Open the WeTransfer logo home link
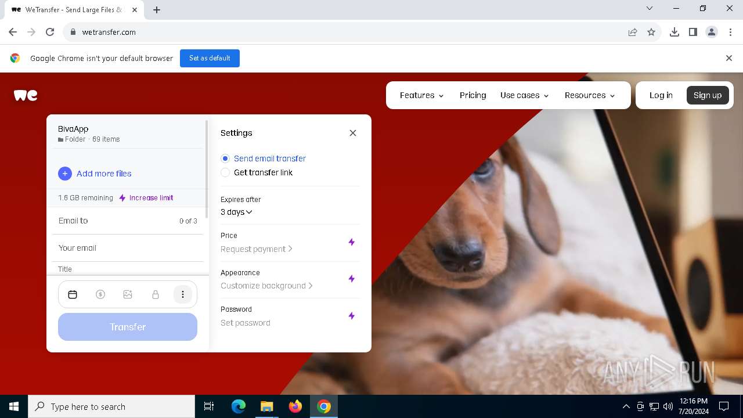The image size is (743, 418). click(26, 95)
